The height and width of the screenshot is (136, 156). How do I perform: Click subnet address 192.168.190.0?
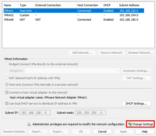click(x=129, y=20)
